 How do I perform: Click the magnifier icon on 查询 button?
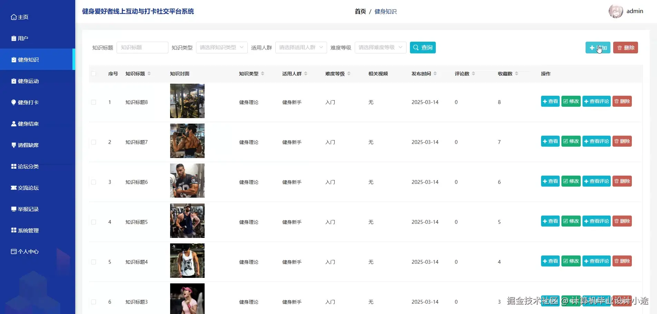tap(416, 47)
